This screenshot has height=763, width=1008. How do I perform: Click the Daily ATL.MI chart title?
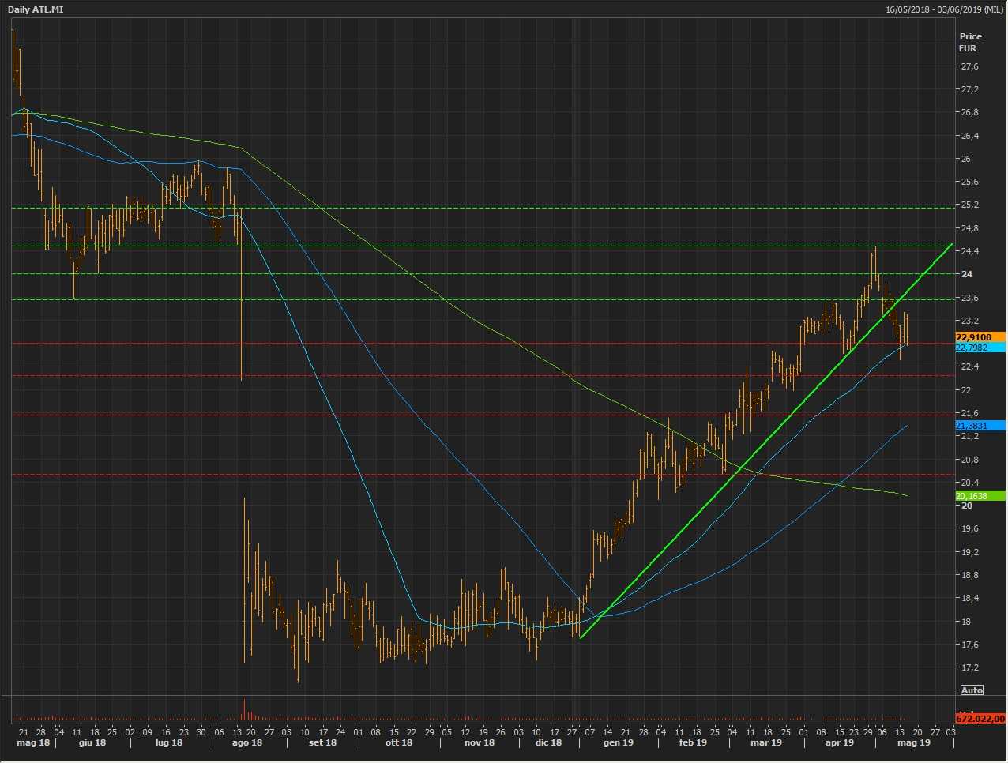(36, 9)
